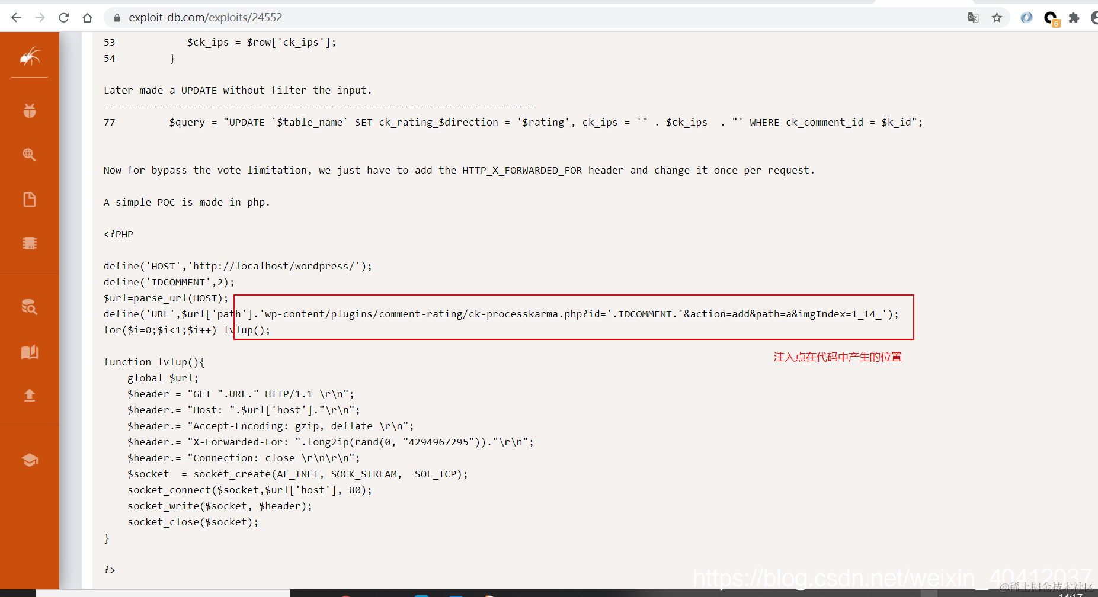Open Search Exploit-DB database icon
Image resolution: width=1098 pixels, height=597 pixels.
pos(30,307)
